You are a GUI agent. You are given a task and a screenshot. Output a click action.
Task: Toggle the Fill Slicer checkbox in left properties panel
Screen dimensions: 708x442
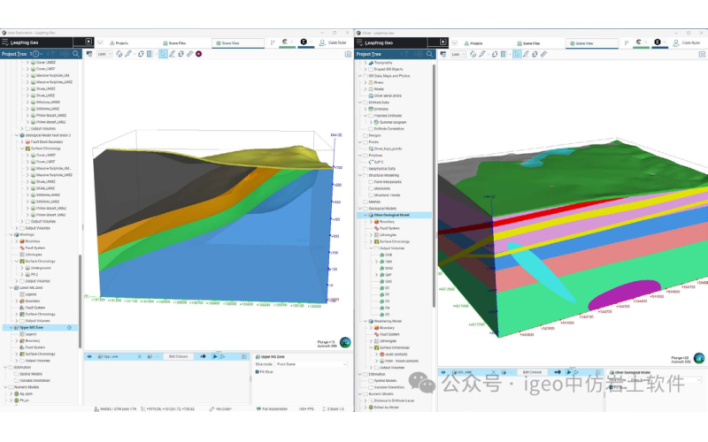tap(258, 372)
